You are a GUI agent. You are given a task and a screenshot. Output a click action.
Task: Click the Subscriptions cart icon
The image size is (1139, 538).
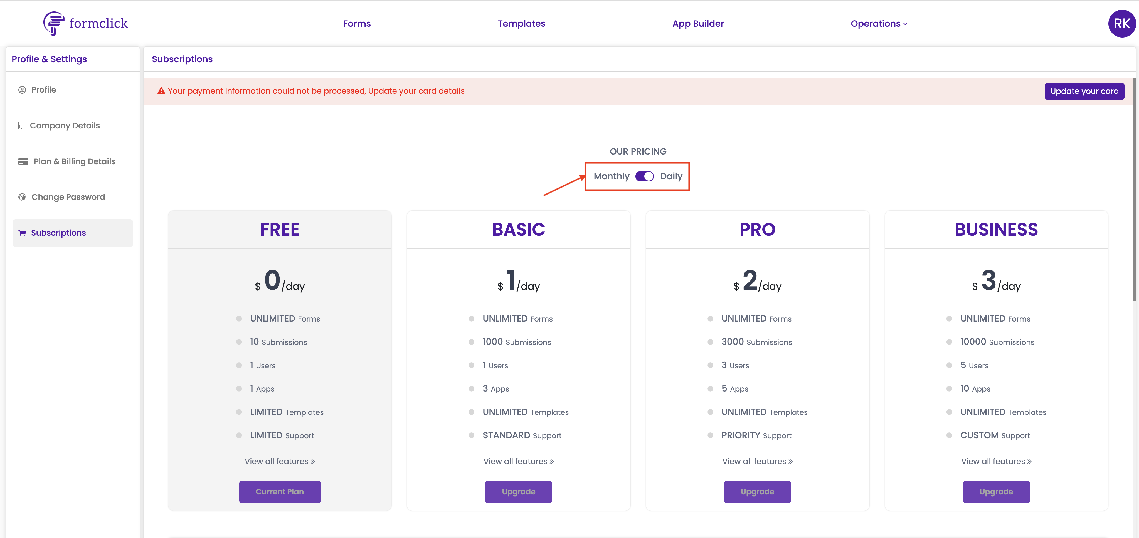pyautogui.click(x=22, y=233)
